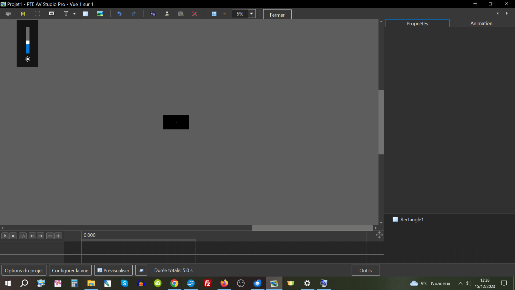This screenshot has height=290, width=515.
Task: Insert a button object (OK icon)
Action: 51,14
